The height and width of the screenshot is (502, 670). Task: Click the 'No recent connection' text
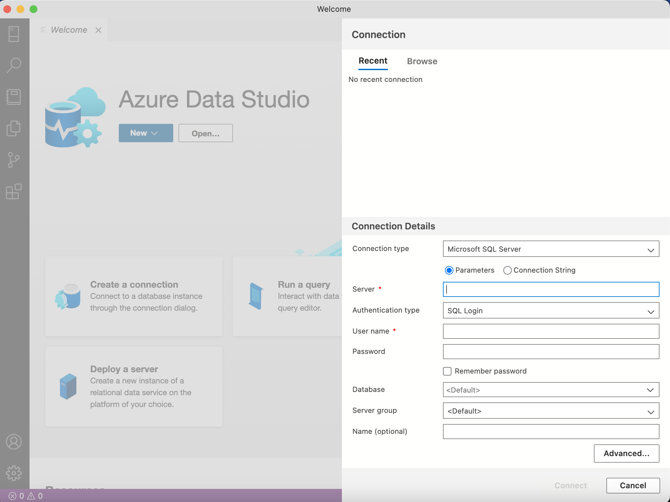(x=385, y=80)
